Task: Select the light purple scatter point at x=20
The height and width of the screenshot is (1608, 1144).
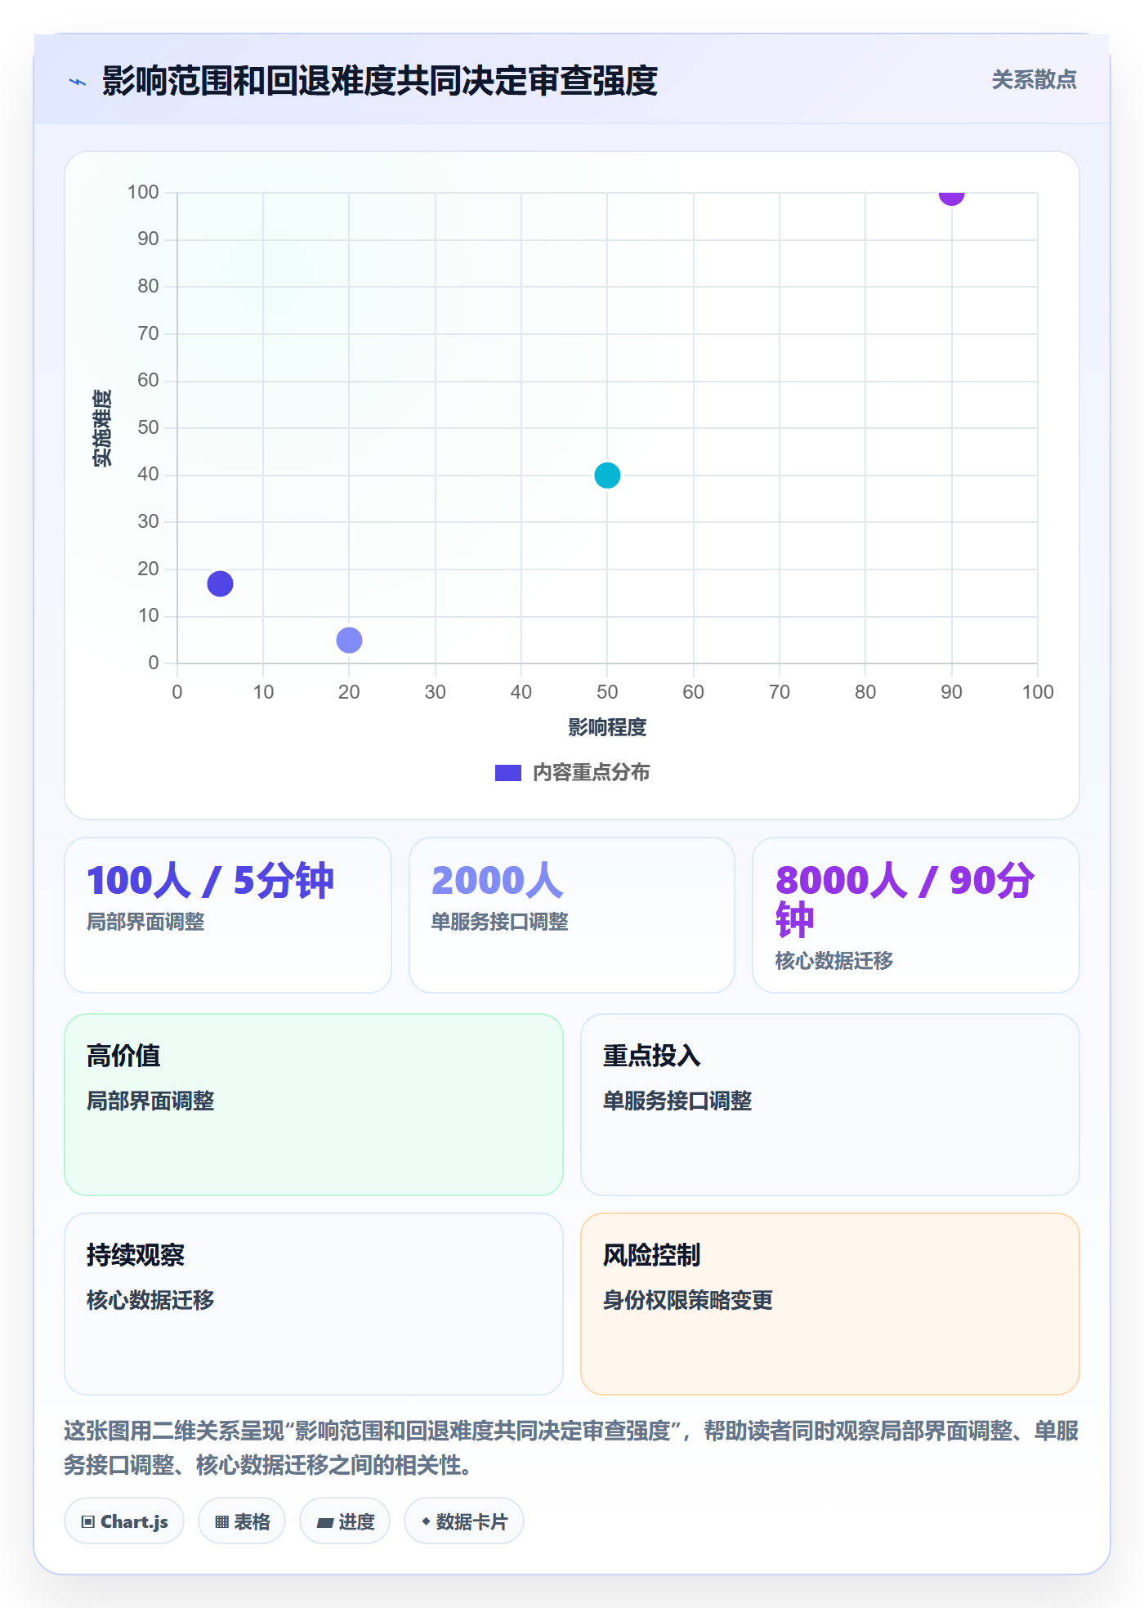Action: 349,641
